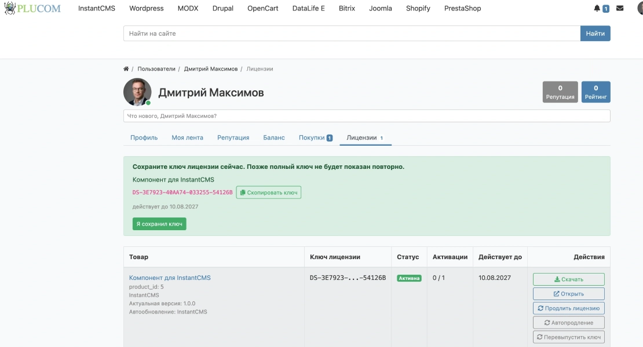Open the Wordpress menu item

pyautogui.click(x=147, y=8)
